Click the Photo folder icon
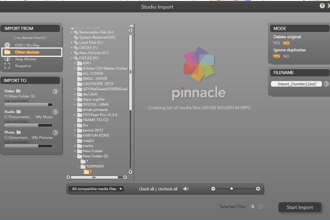The width and height of the screenshot is (330, 220). (19, 132)
